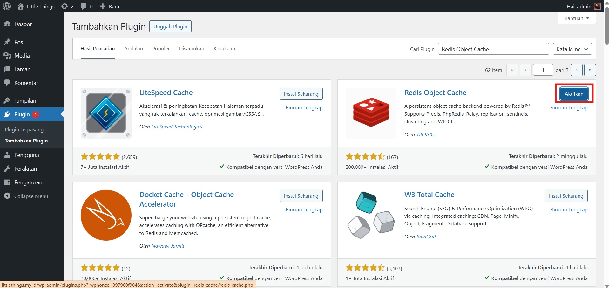Open Pengaturan settings icon
The image size is (609, 288).
[8, 182]
